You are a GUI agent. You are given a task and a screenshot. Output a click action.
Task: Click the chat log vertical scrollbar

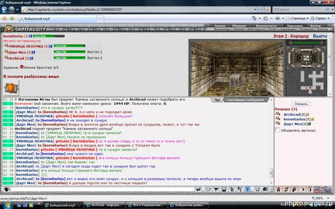click(x=271, y=142)
